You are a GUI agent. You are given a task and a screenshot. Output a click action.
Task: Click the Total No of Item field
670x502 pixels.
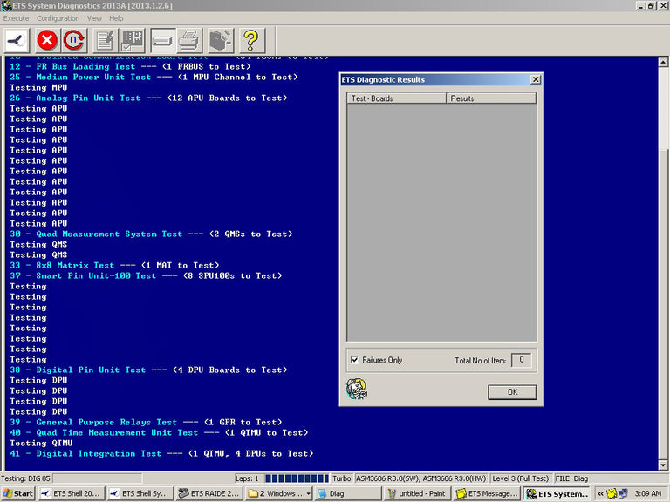click(522, 360)
